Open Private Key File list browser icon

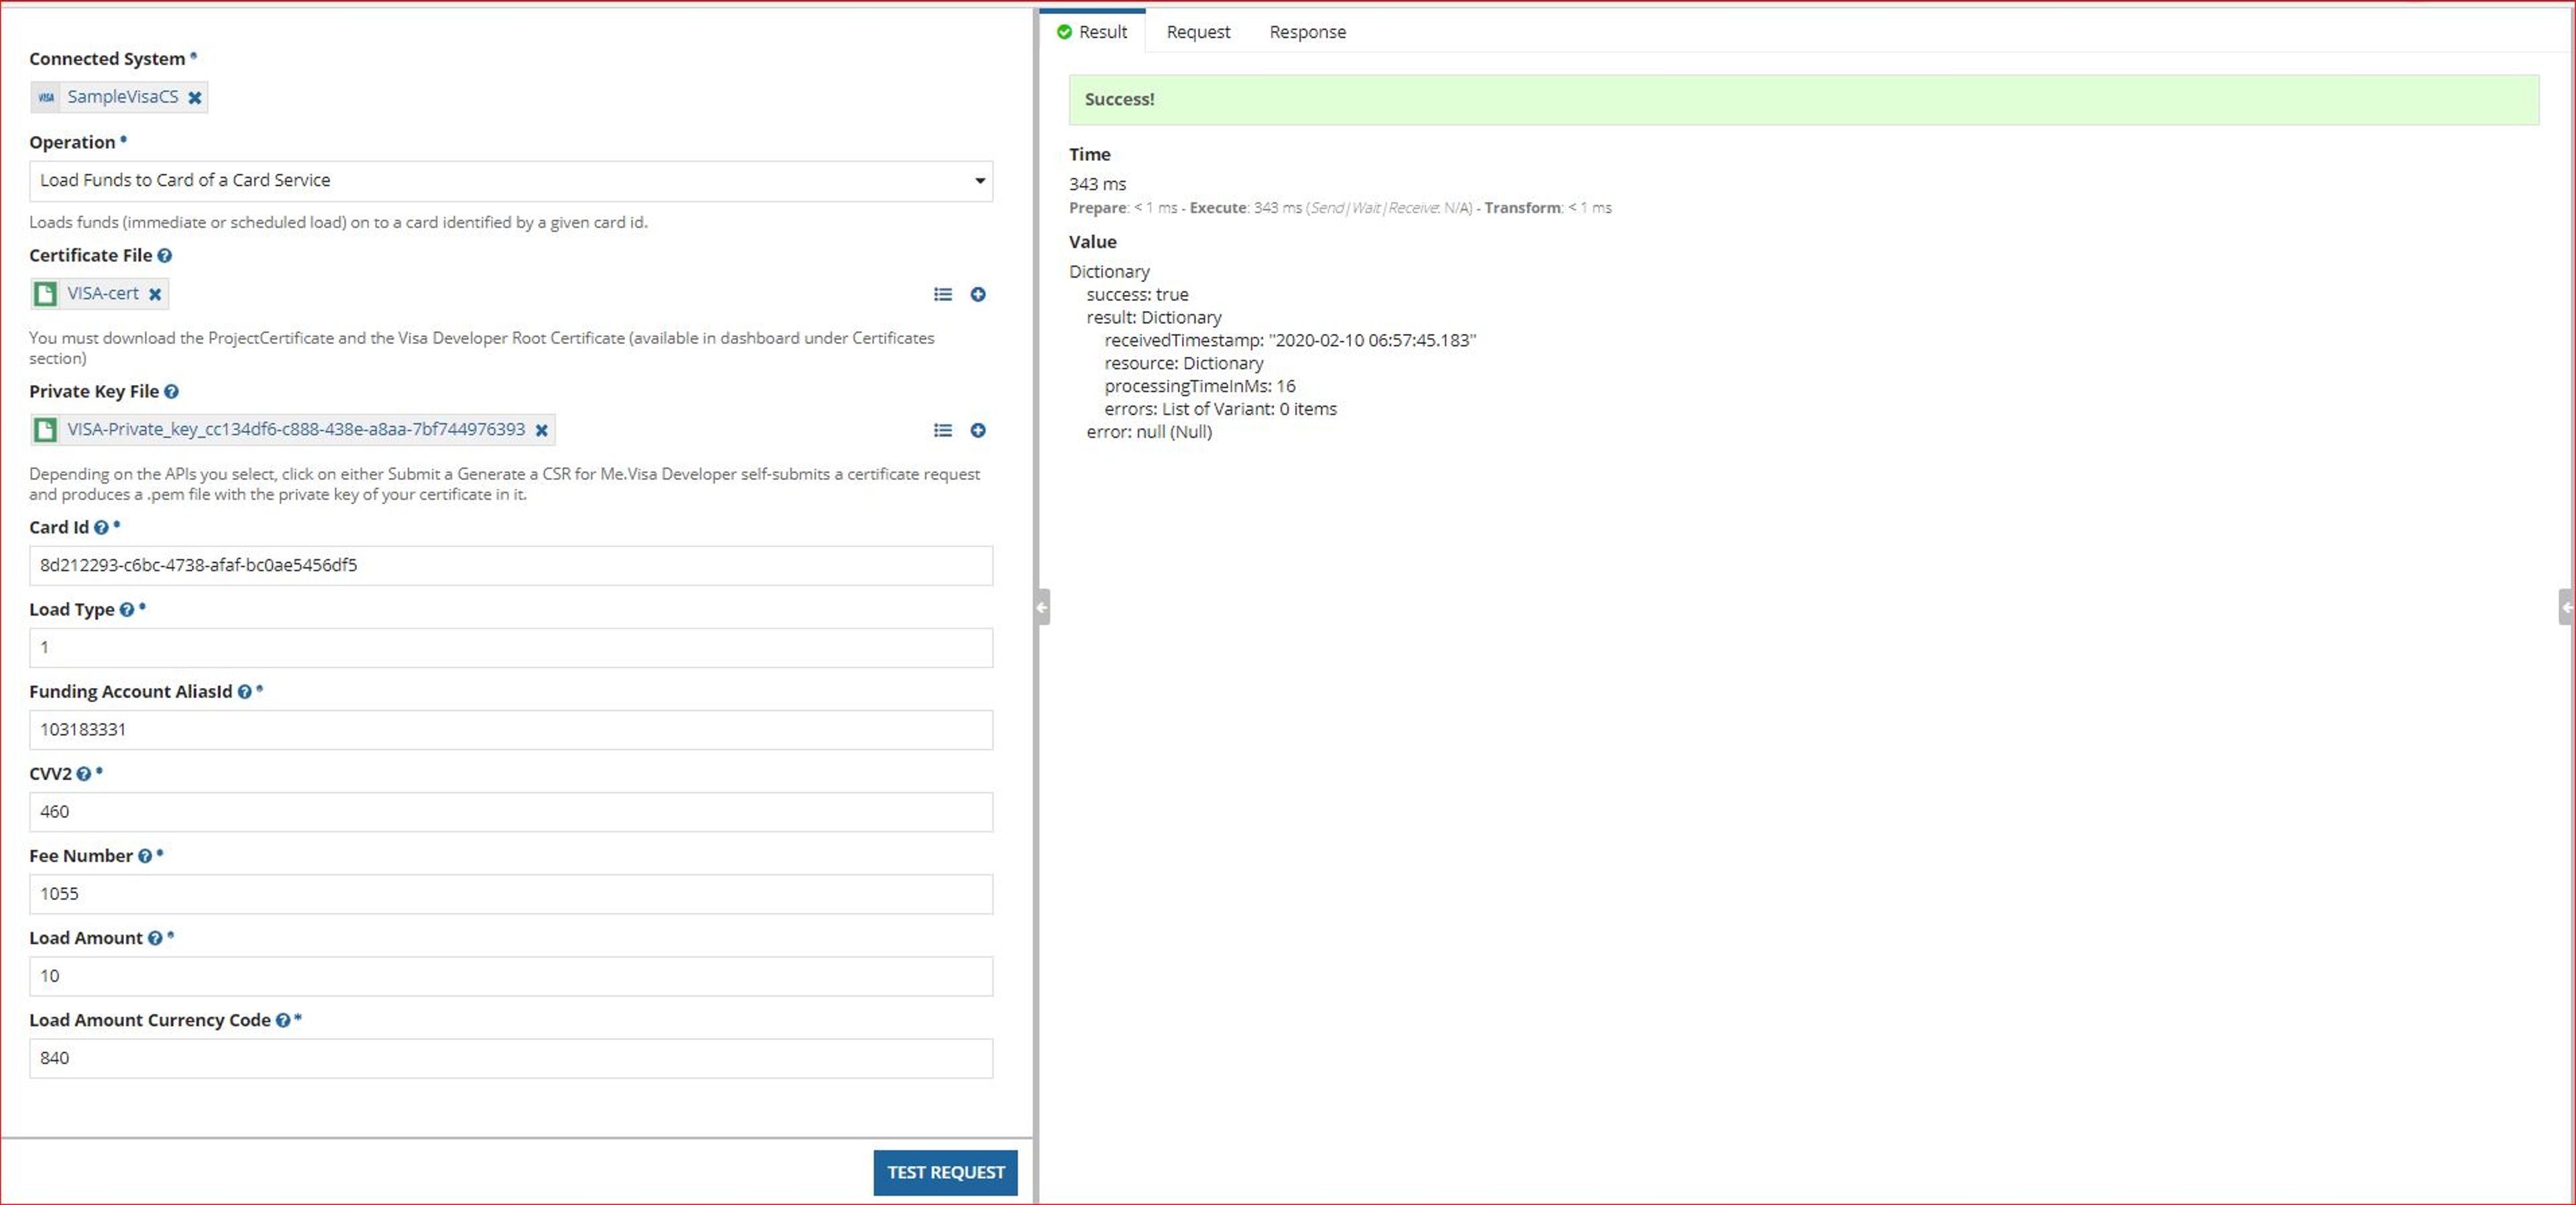(x=943, y=430)
